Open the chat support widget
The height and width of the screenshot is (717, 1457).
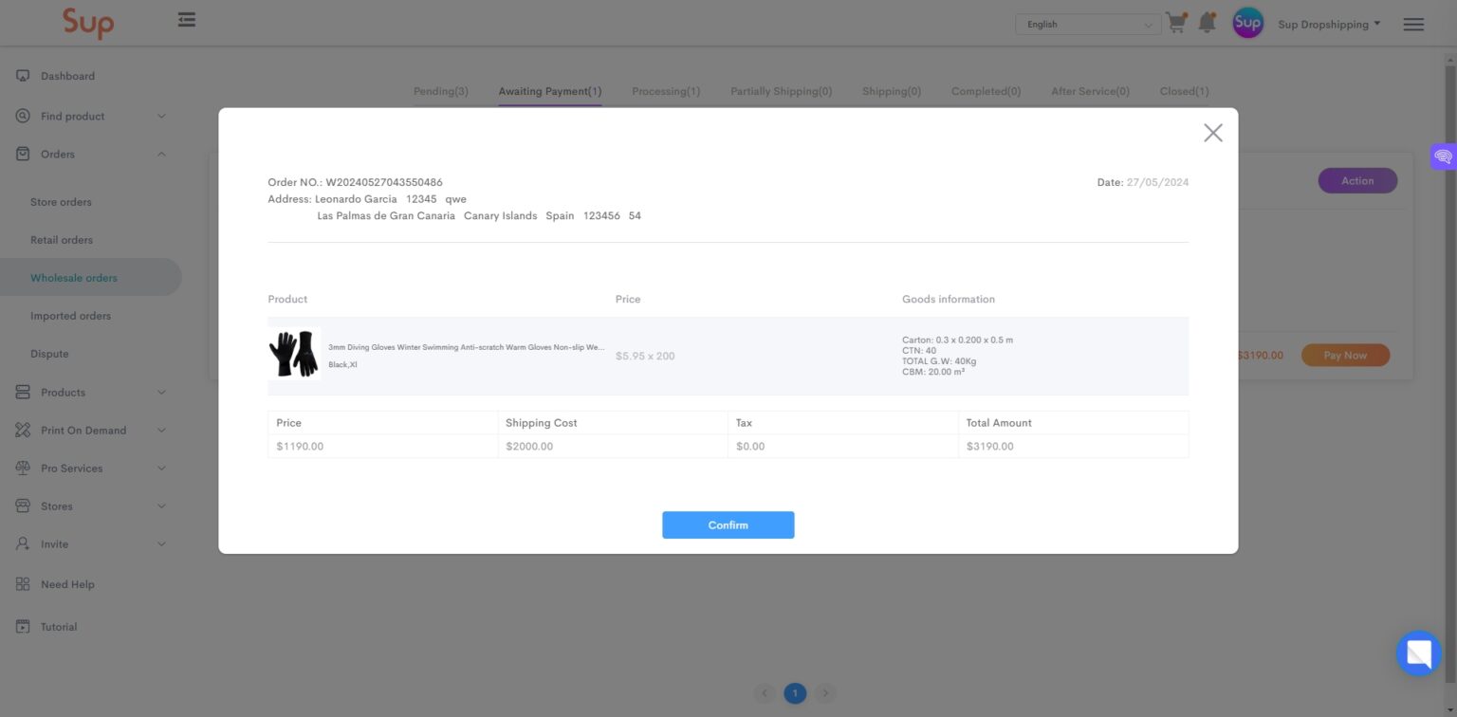(x=1418, y=653)
